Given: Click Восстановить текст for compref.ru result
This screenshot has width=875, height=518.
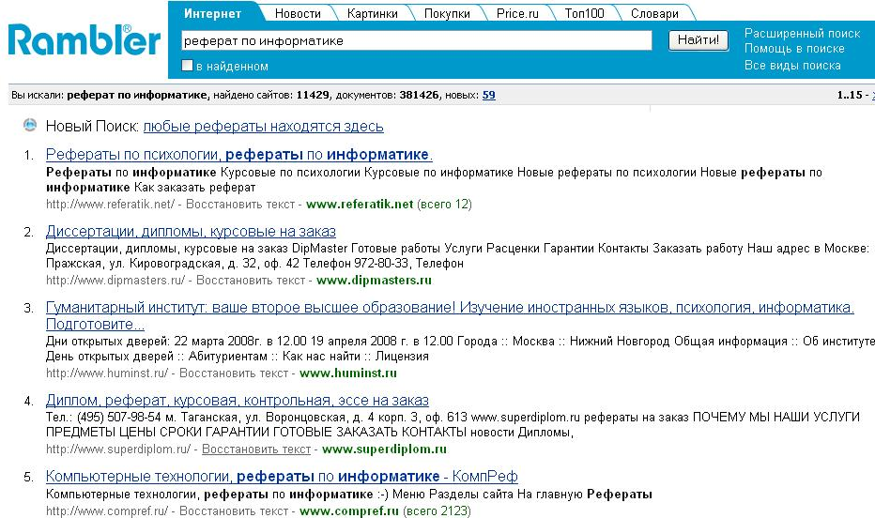Looking at the screenshot, I should (234, 510).
